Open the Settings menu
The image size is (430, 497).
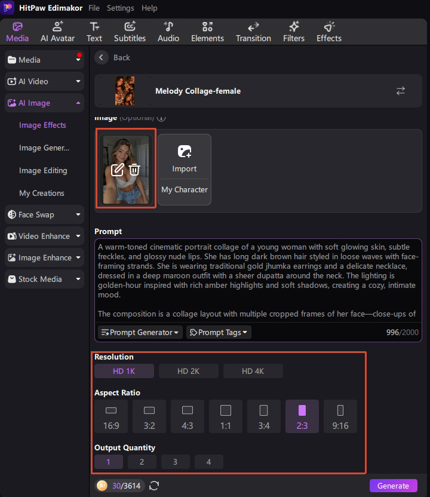click(120, 8)
